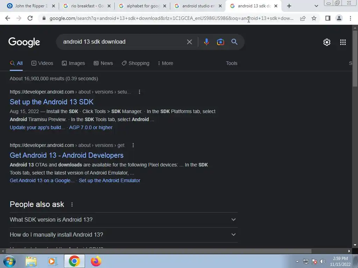
Task: Click the volume speaker tray icon
Action: point(322,261)
